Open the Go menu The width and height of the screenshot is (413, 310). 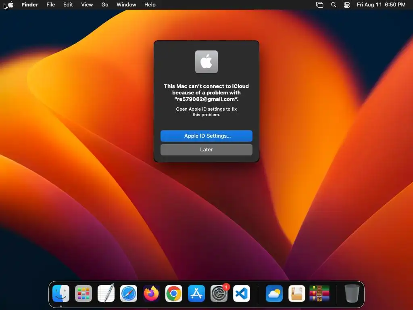click(105, 5)
